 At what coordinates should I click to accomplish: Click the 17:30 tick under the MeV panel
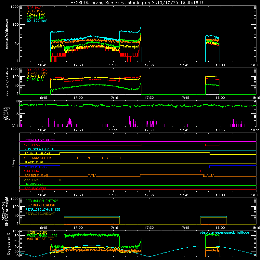point(149,98)
